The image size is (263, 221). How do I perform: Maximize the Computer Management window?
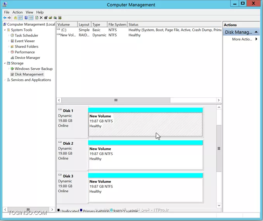click(243, 3)
